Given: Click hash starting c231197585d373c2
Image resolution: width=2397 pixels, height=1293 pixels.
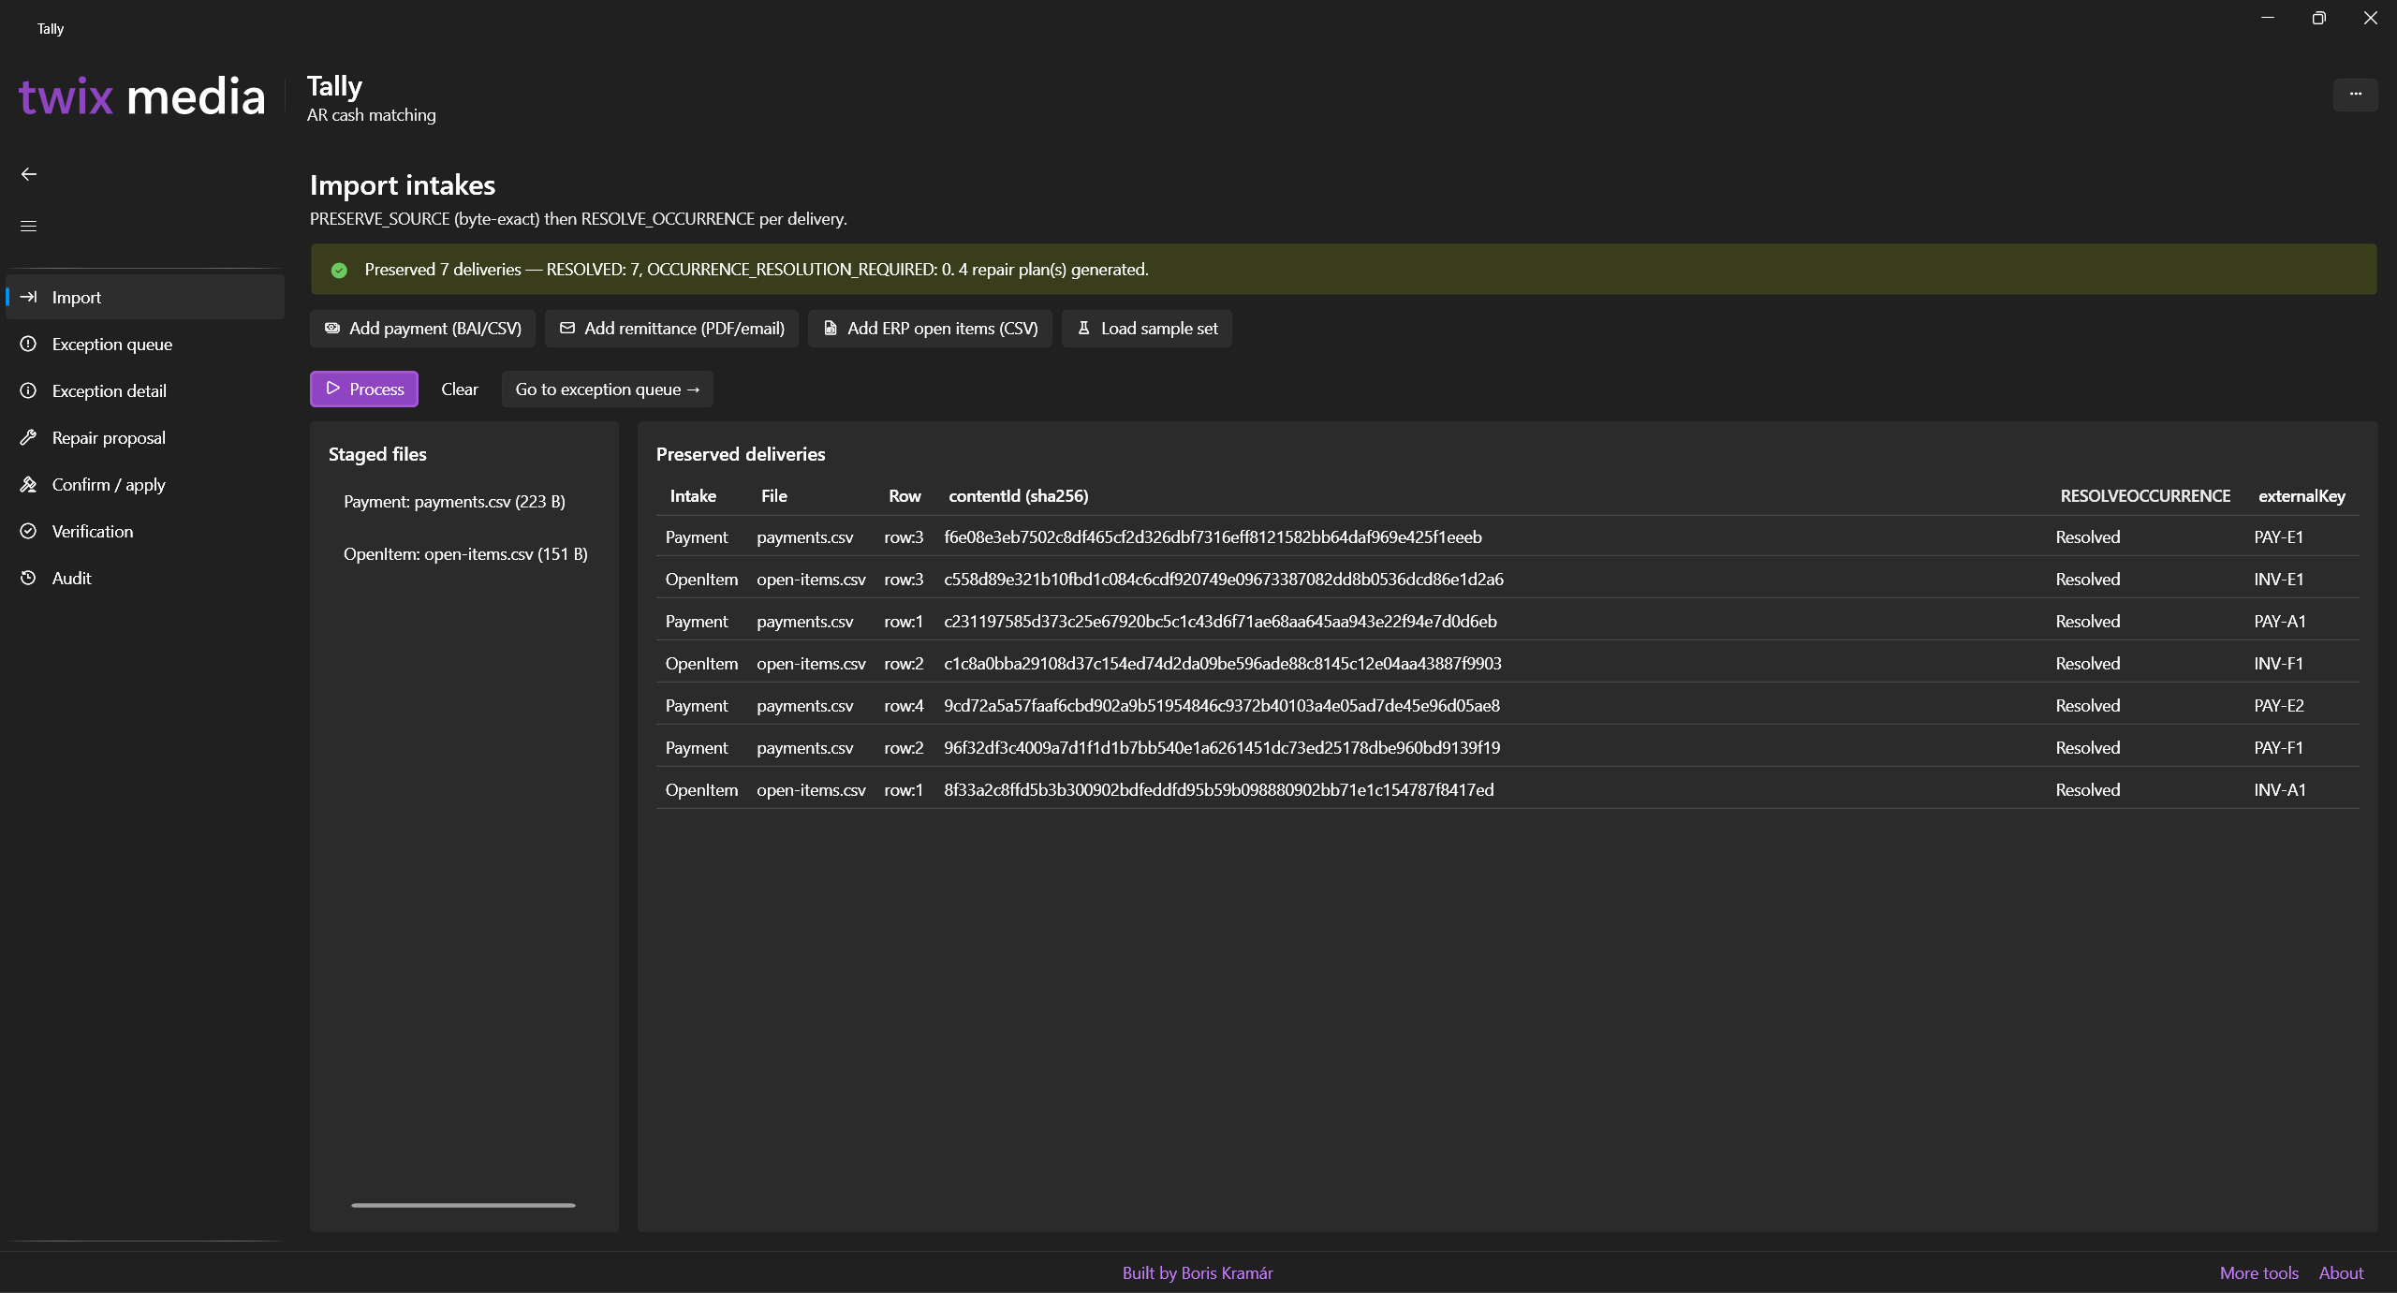Looking at the screenshot, I should point(1220,622).
